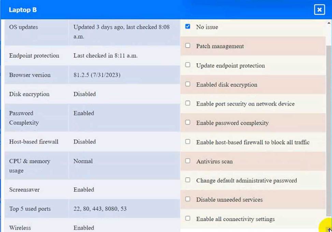Click the Endpoint protection label
Screen dimensions: 332x232
coord(34,56)
